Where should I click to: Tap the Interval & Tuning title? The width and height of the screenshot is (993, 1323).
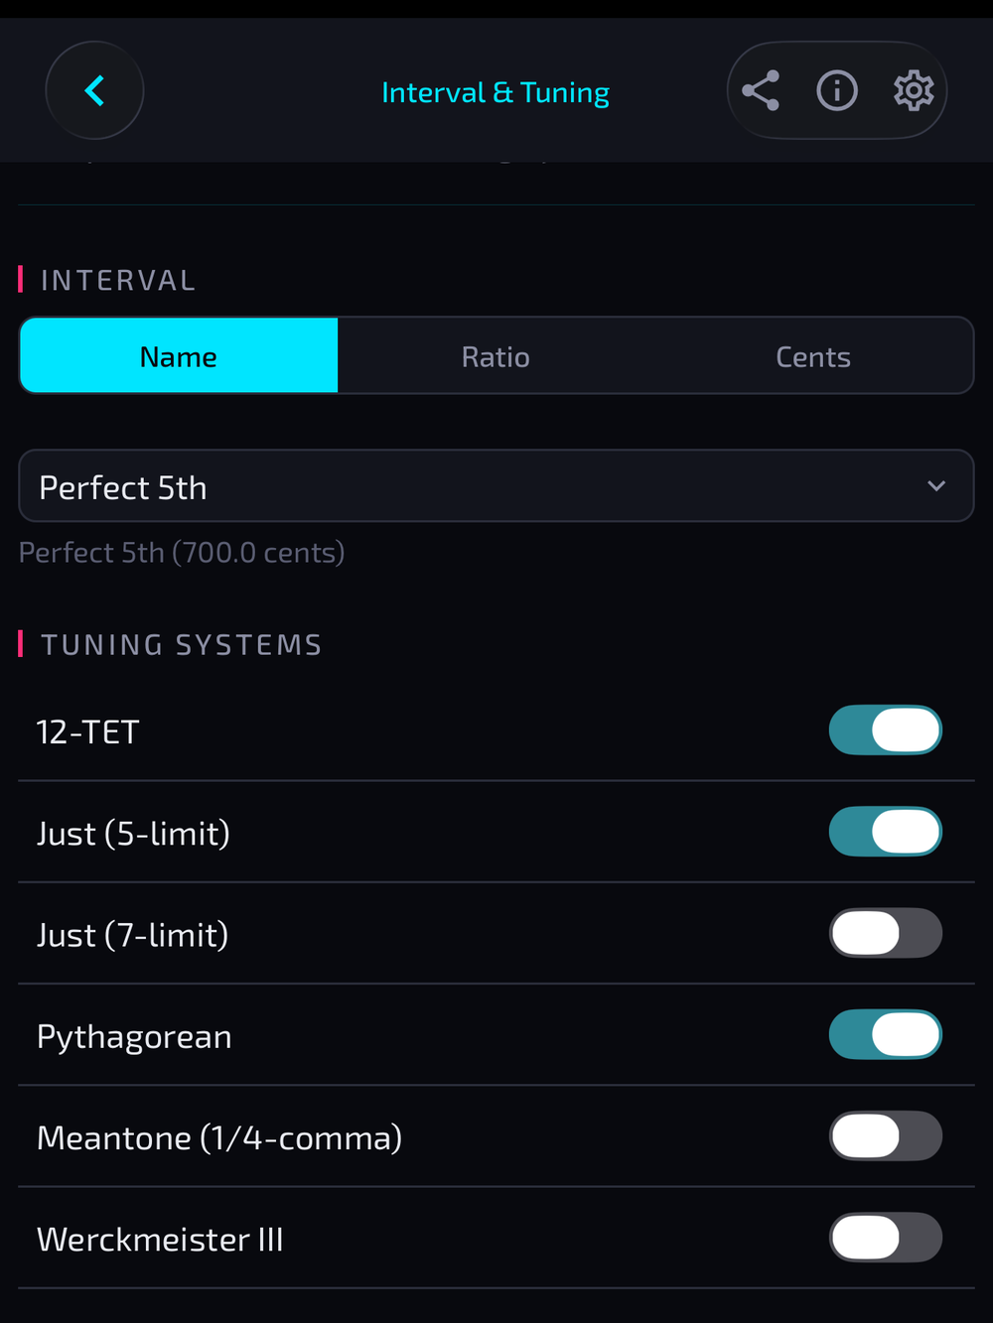496,91
